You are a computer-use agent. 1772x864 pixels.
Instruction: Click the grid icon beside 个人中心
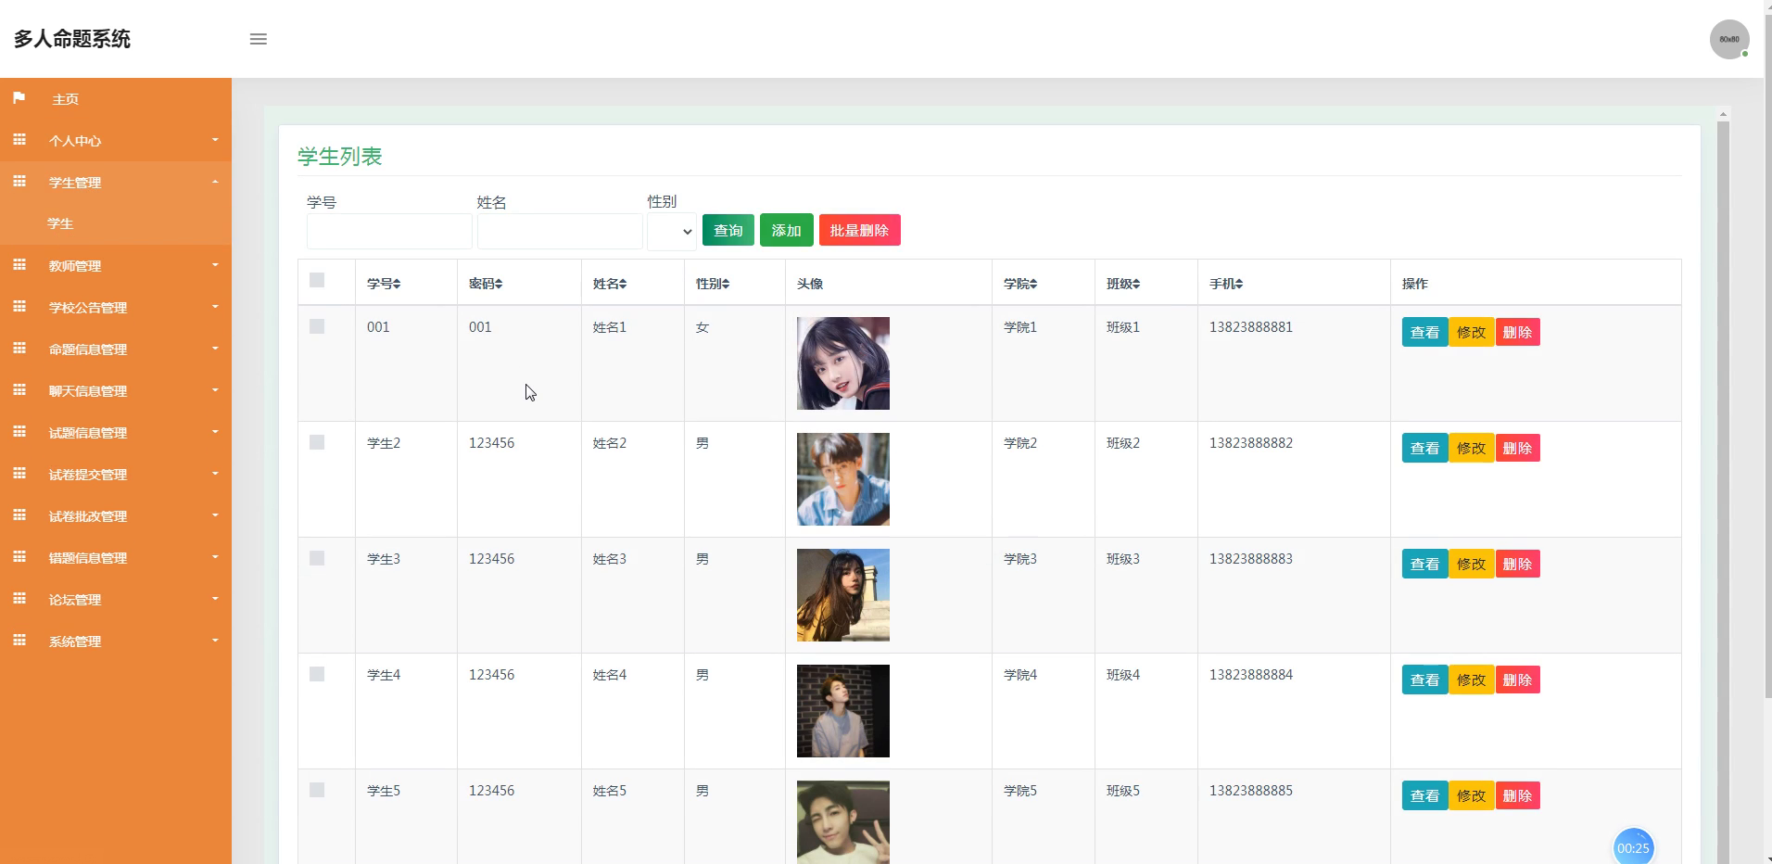pyautogui.click(x=19, y=140)
